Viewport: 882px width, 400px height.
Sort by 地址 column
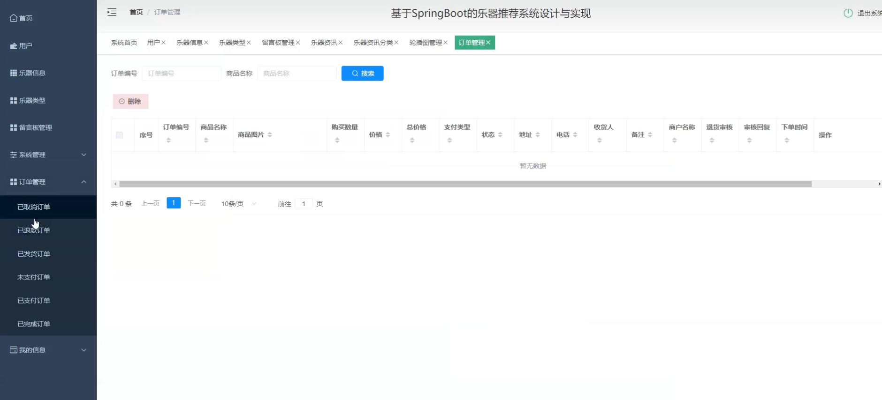[538, 135]
